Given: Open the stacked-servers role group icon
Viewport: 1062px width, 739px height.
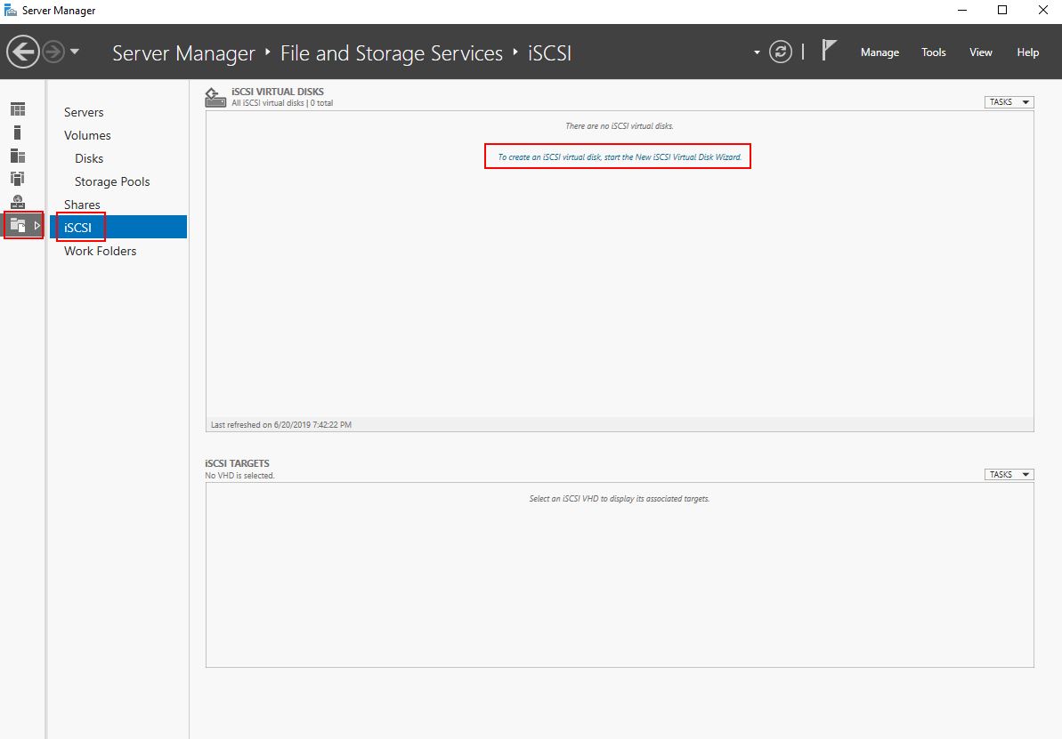Looking at the screenshot, I should [18, 179].
